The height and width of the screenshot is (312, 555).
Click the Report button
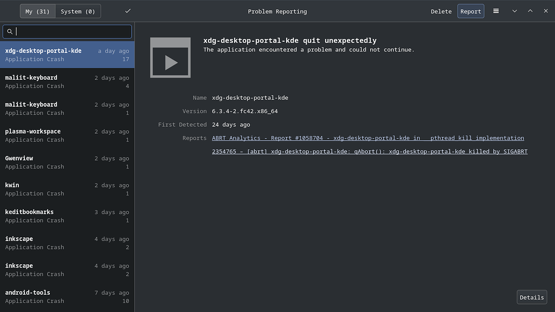point(470,11)
